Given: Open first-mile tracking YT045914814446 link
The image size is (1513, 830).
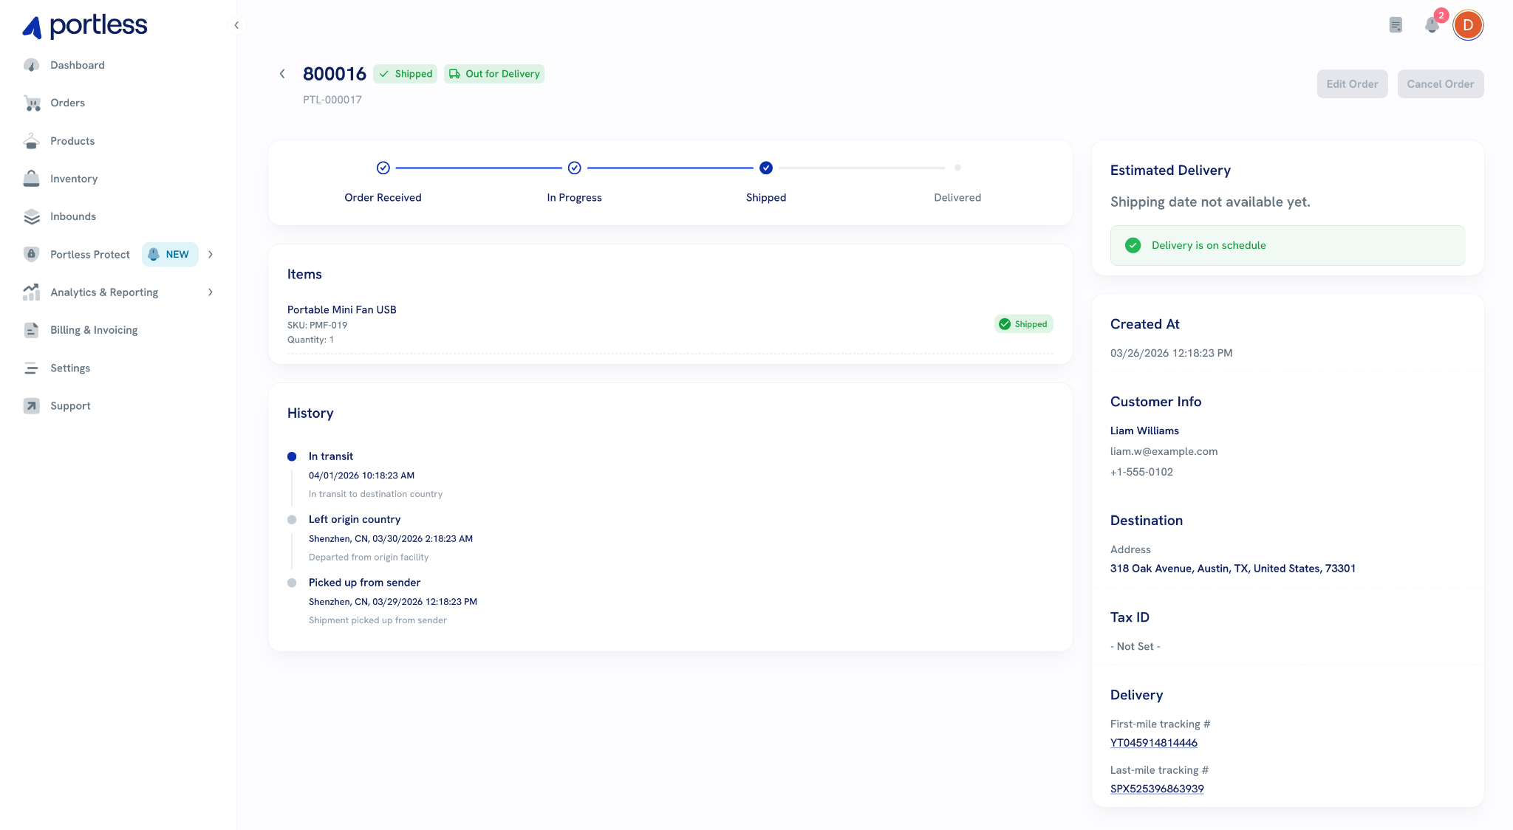Looking at the screenshot, I should click(1153, 743).
